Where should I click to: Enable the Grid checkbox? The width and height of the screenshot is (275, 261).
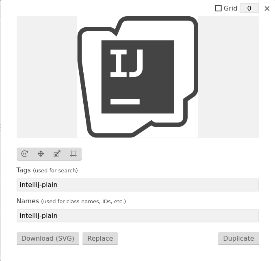[219, 8]
